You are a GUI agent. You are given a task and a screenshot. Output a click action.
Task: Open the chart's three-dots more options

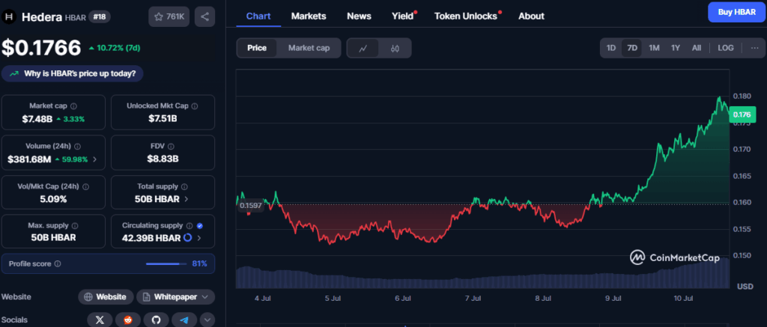point(754,48)
